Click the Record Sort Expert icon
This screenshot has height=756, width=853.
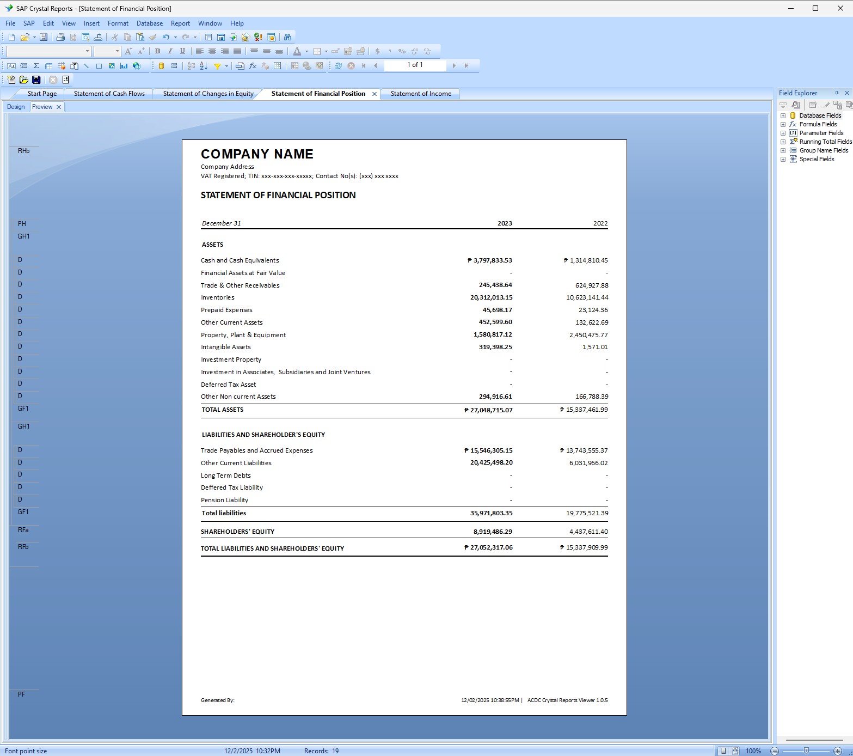point(204,66)
